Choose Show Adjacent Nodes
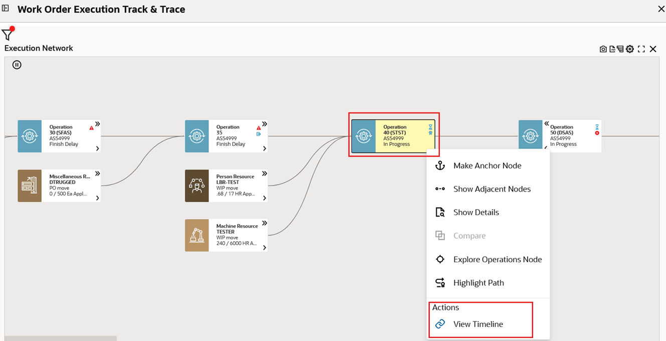This screenshot has width=666, height=341. pos(488,189)
